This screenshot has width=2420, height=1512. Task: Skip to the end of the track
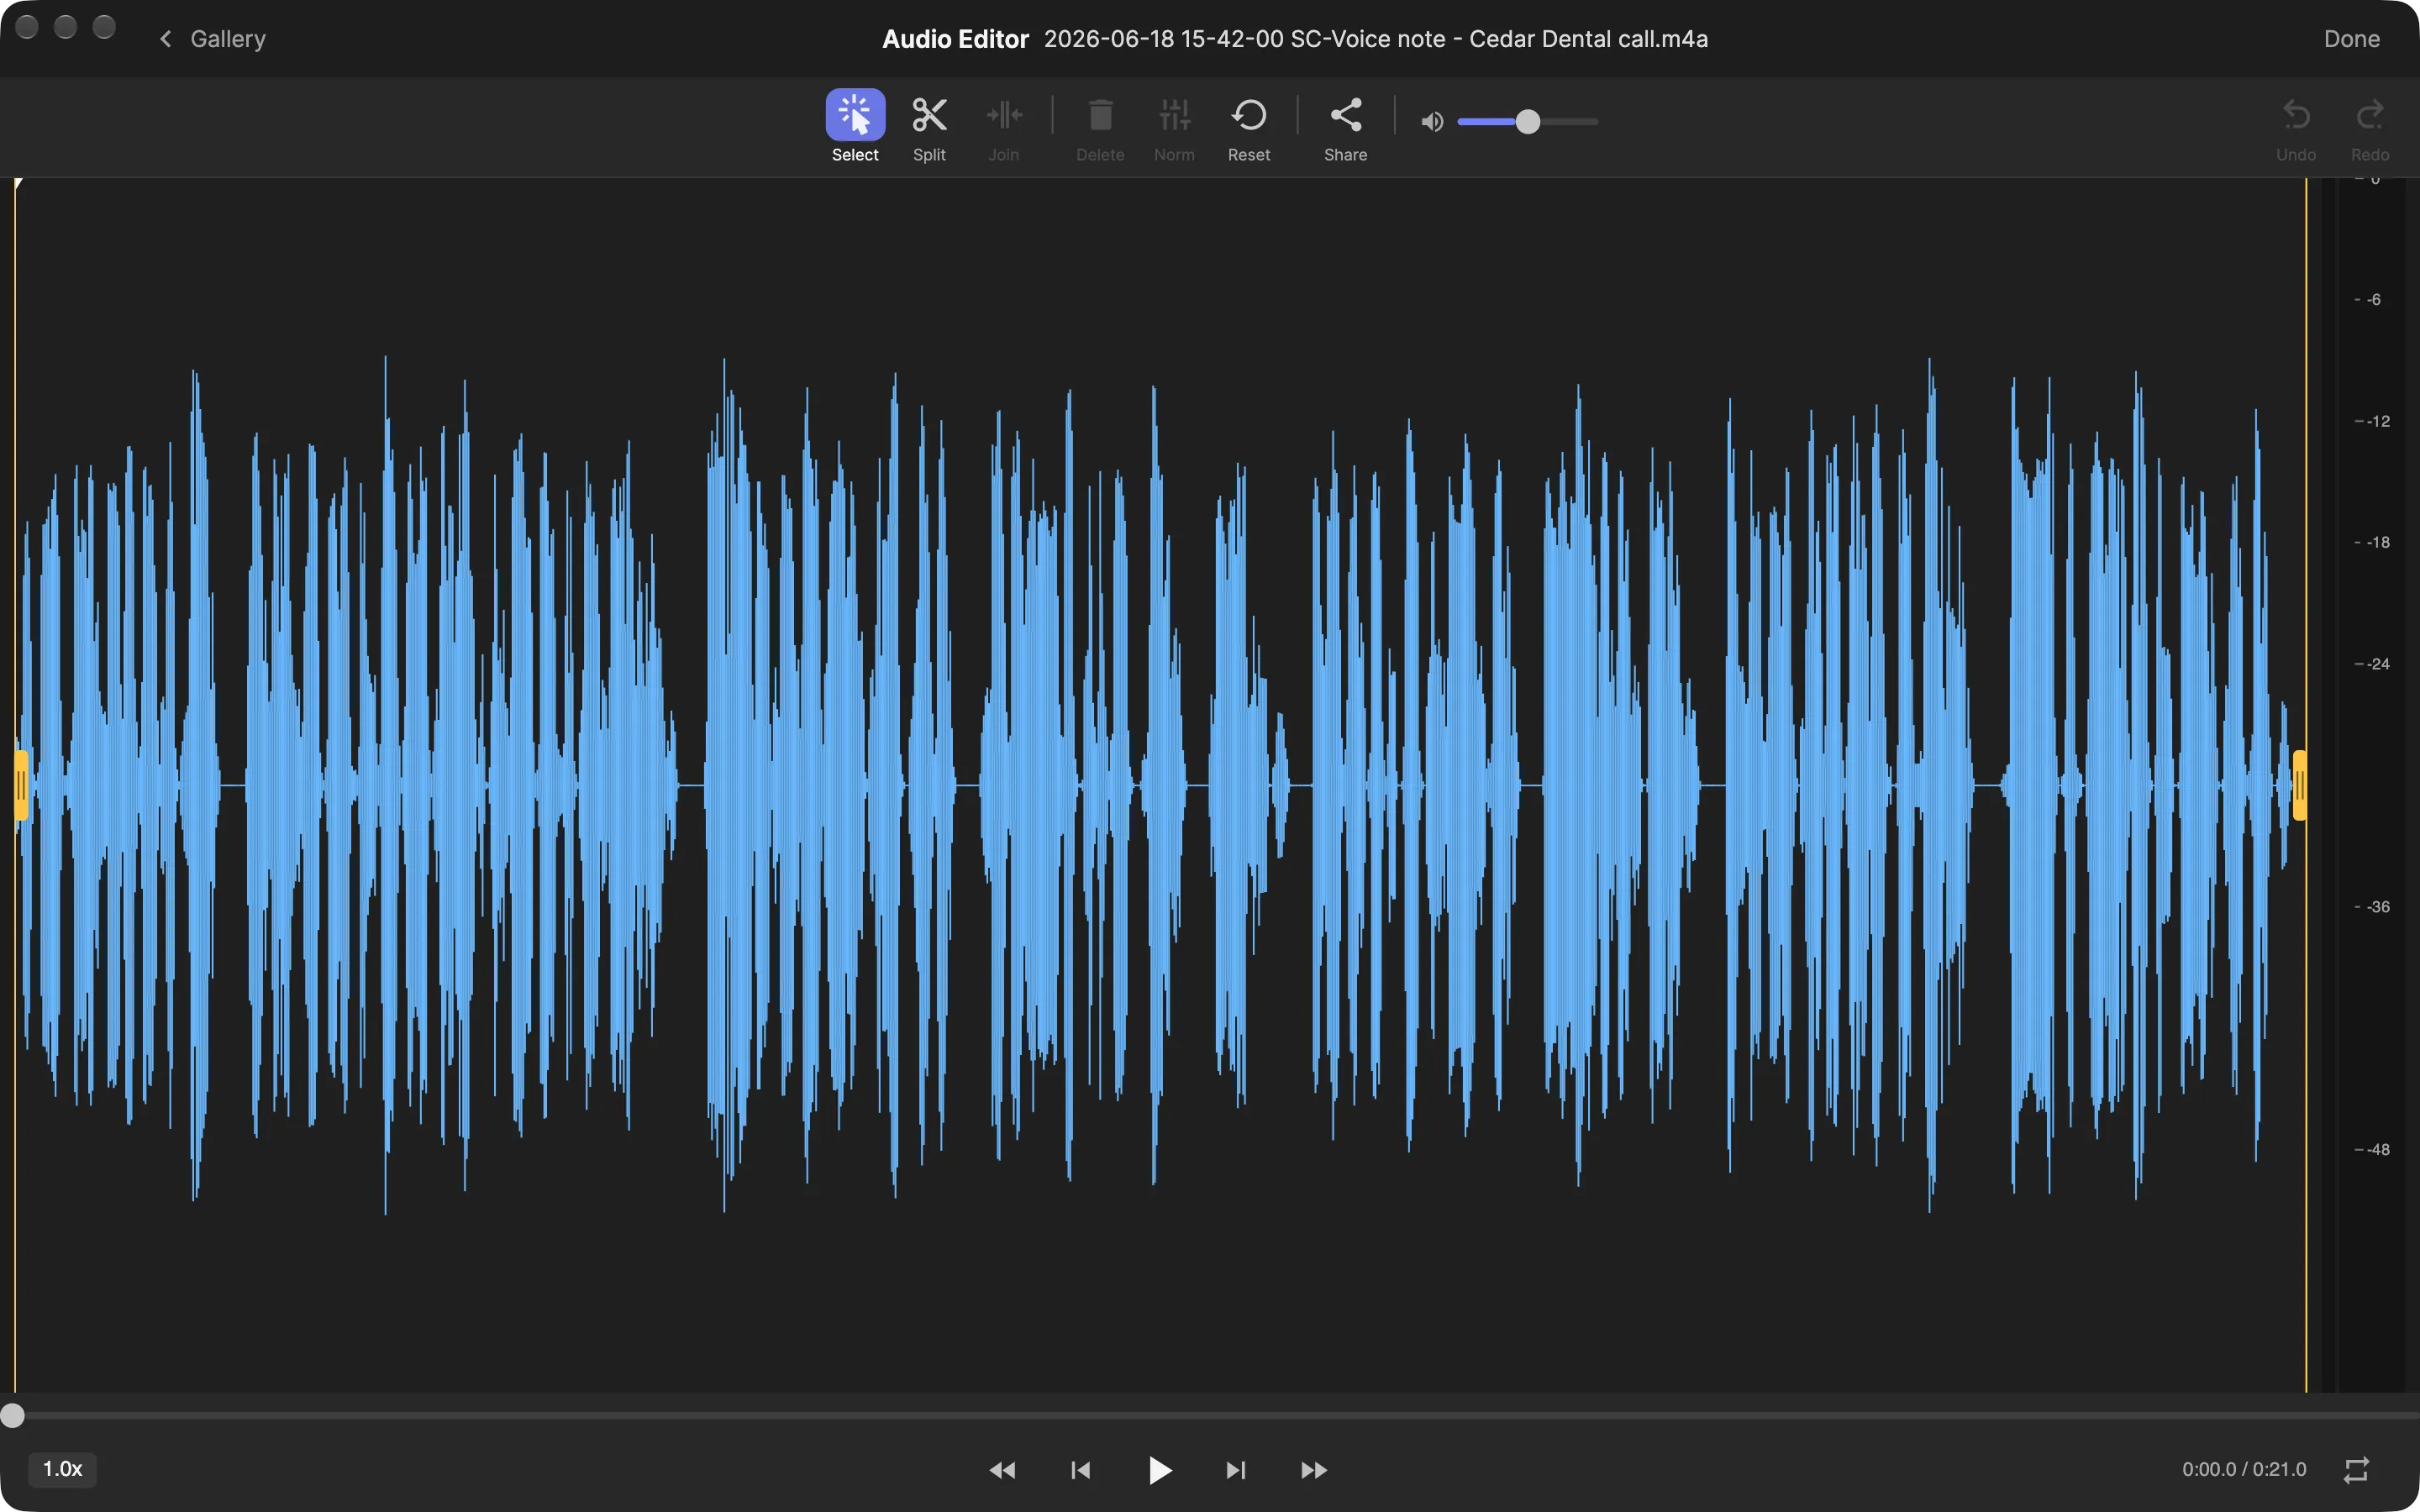[1236, 1470]
